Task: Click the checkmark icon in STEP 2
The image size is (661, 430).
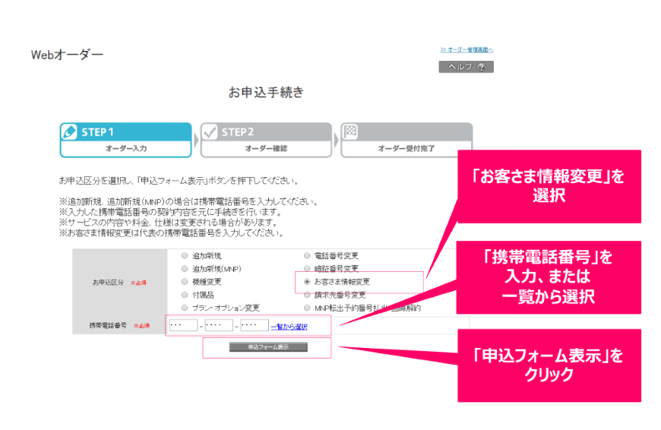Action: click(x=210, y=132)
